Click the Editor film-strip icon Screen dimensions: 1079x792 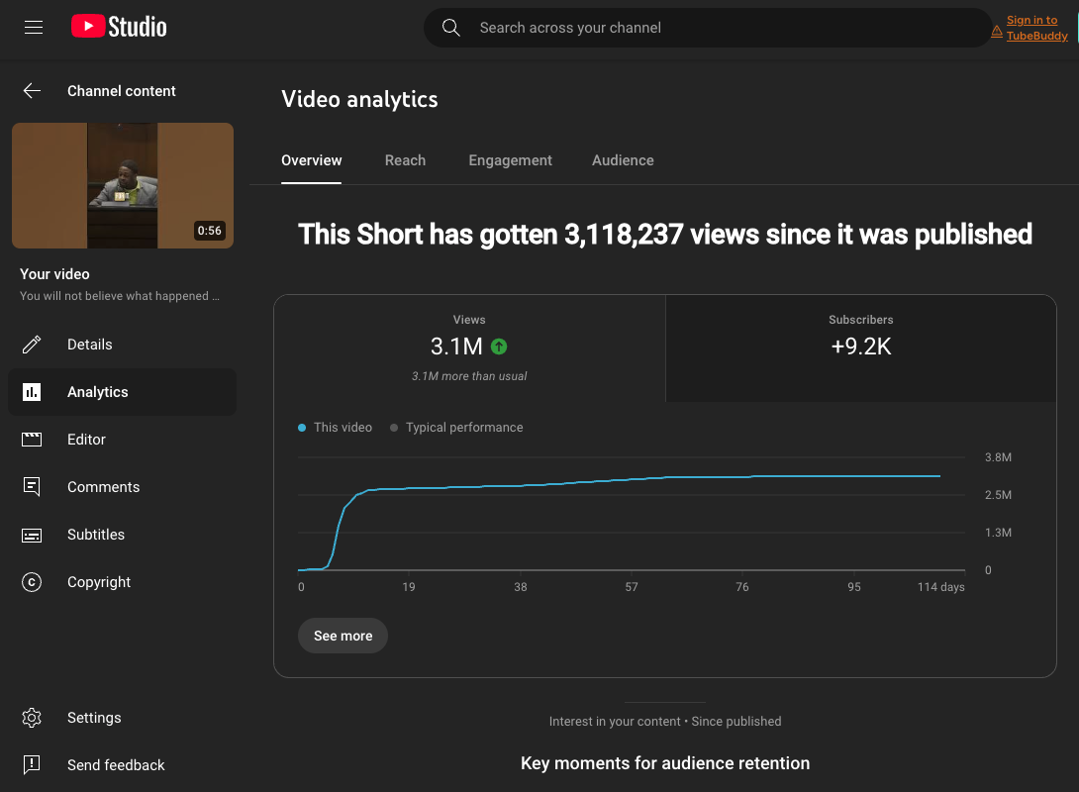click(x=32, y=440)
